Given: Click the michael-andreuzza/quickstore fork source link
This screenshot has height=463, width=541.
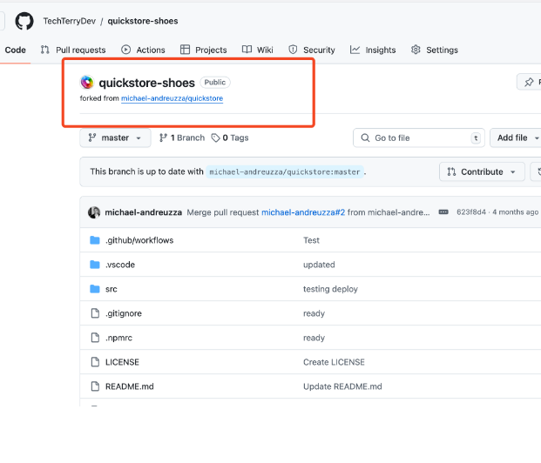Looking at the screenshot, I should [172, 98].
